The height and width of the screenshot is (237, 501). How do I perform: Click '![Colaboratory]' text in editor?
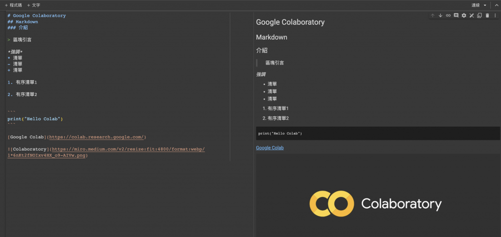28,149
